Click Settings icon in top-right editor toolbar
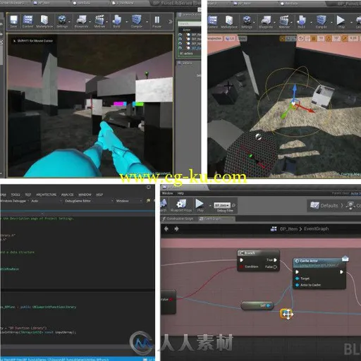This screenshot has width=361, height=361. [x=247, y=22]
